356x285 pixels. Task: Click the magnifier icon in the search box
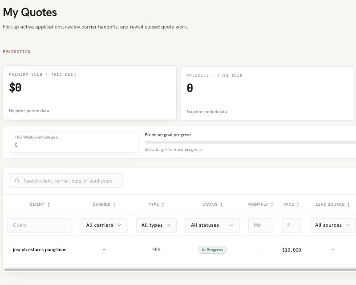pyautogui.click(x=17, y=181)
